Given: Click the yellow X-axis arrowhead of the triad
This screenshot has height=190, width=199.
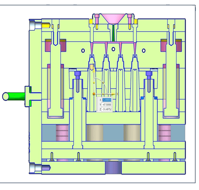Looking at the screenshot, I should [113, 94].
